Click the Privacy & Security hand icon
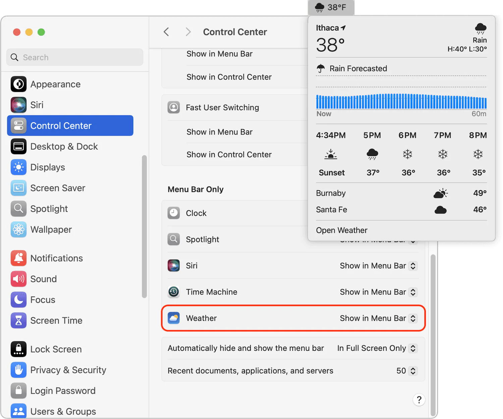This screenshot has height=419, width=503. coord(18,370)
